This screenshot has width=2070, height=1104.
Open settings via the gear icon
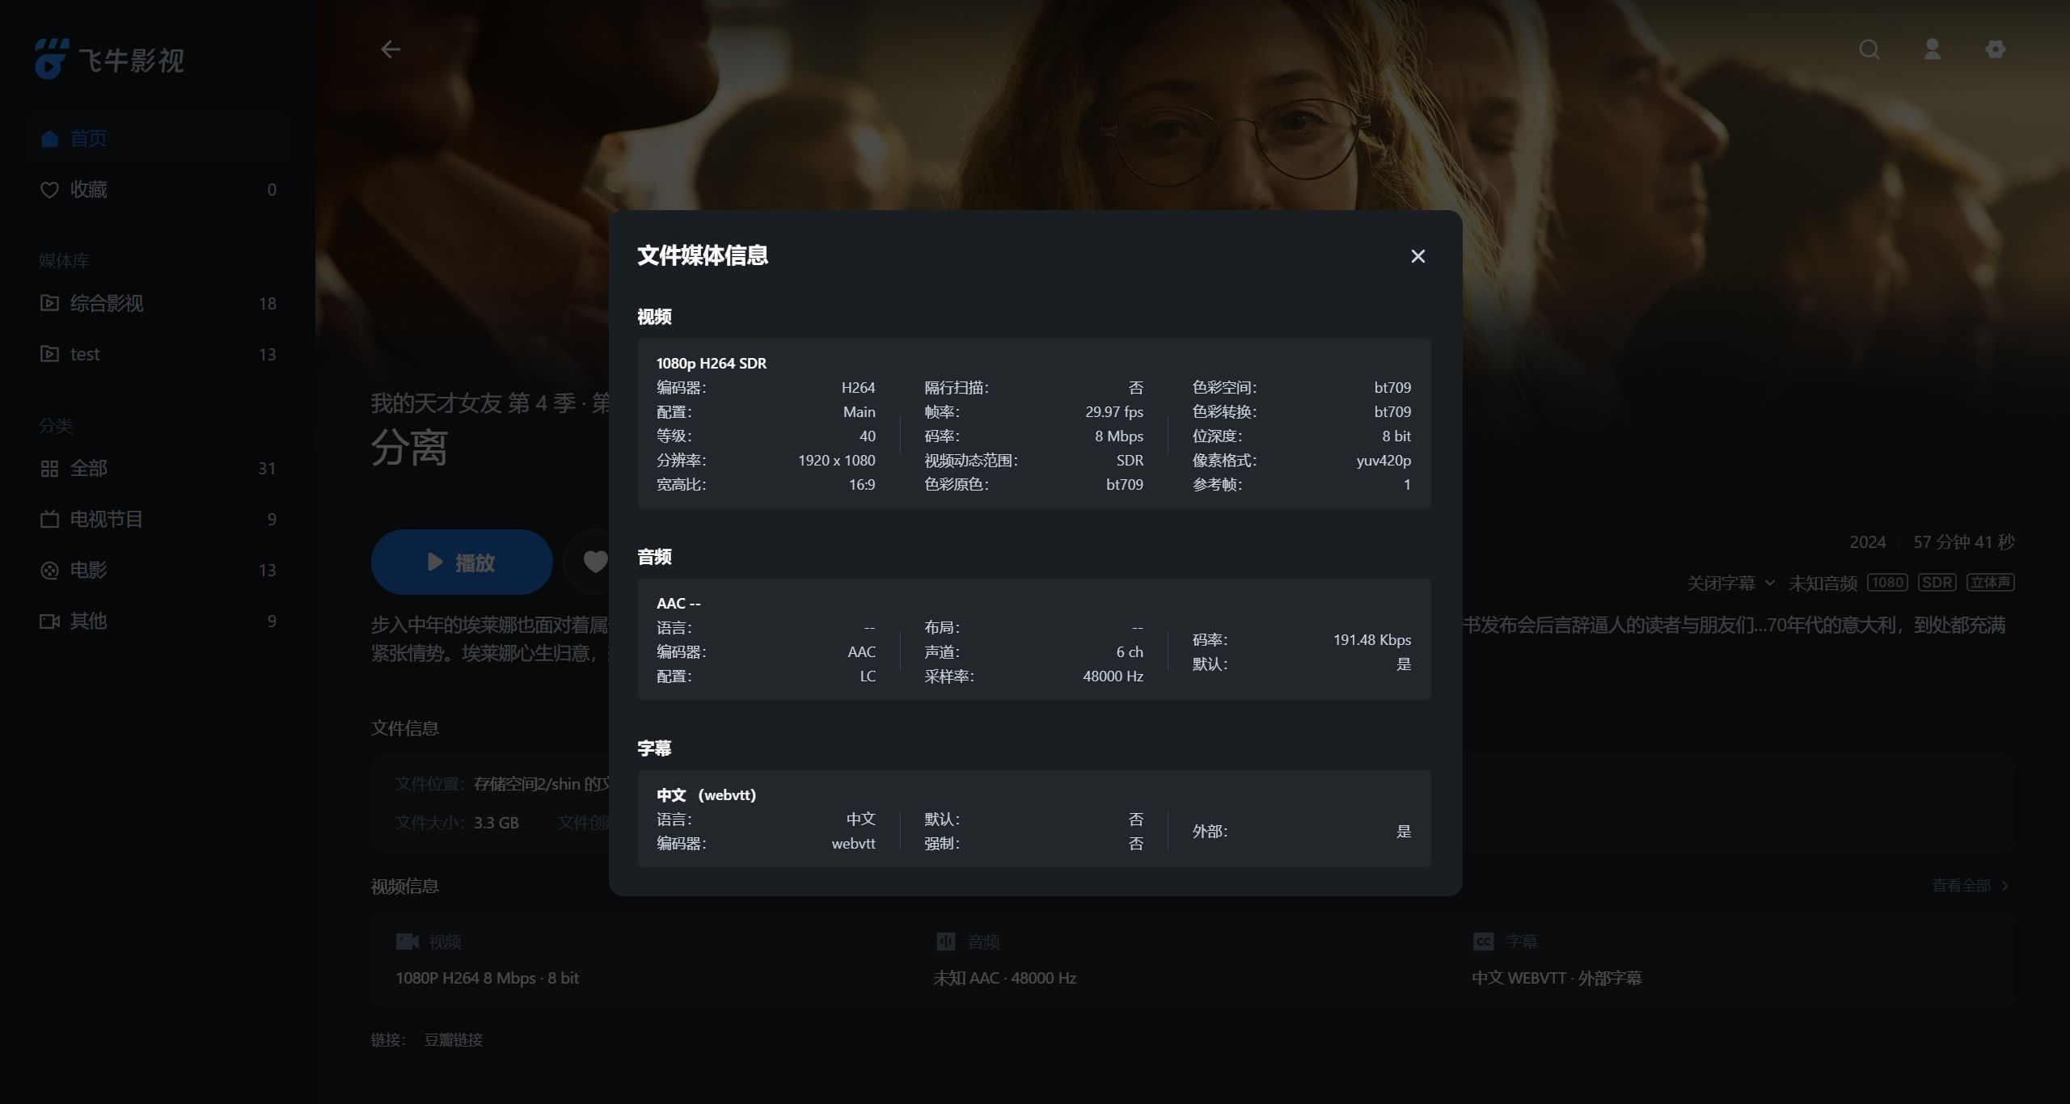click(1995, 49)
